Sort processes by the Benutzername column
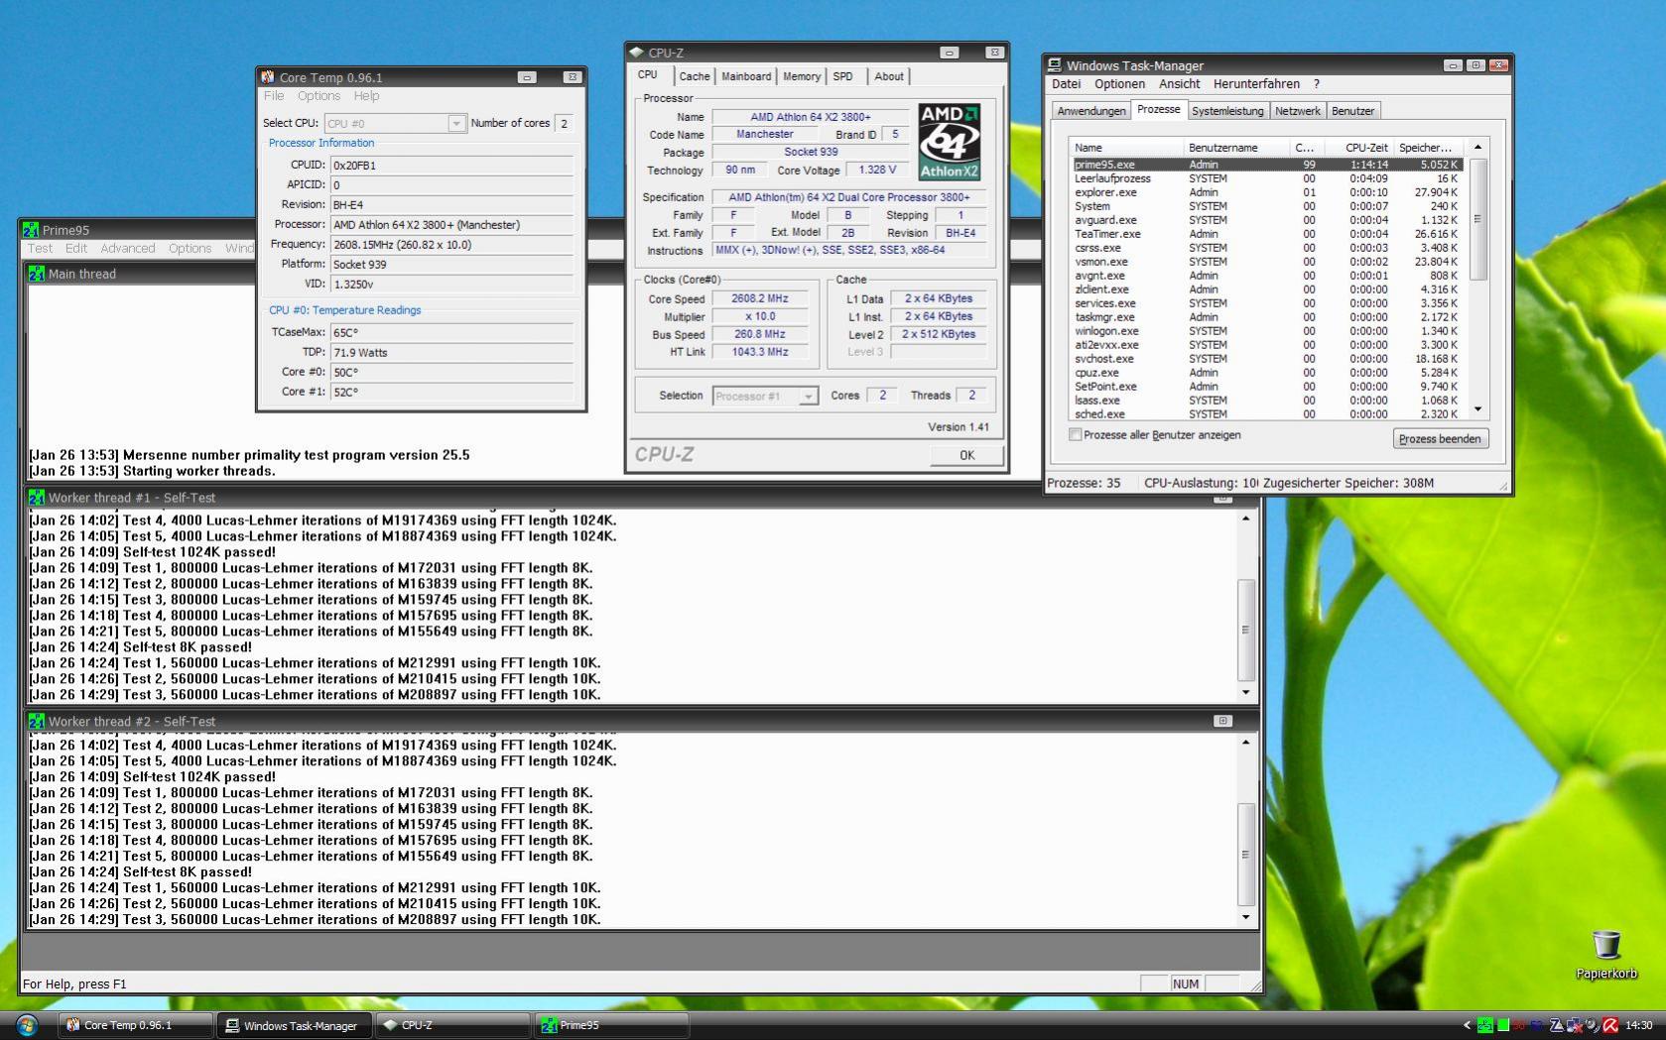 [1237, 148]
